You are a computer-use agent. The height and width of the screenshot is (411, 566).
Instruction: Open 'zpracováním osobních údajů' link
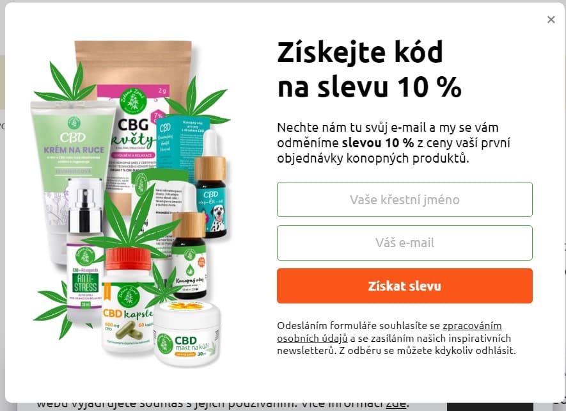point(389,332)
